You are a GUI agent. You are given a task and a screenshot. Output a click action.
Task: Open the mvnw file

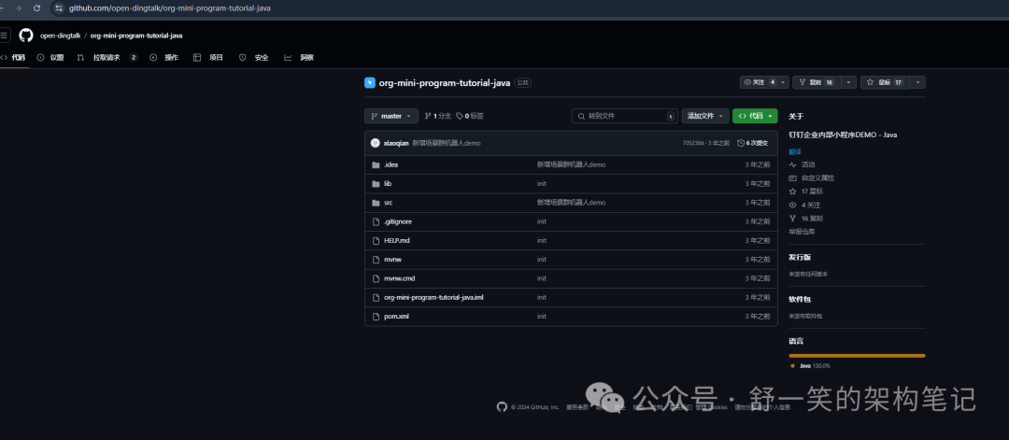(x=392, y=260)
